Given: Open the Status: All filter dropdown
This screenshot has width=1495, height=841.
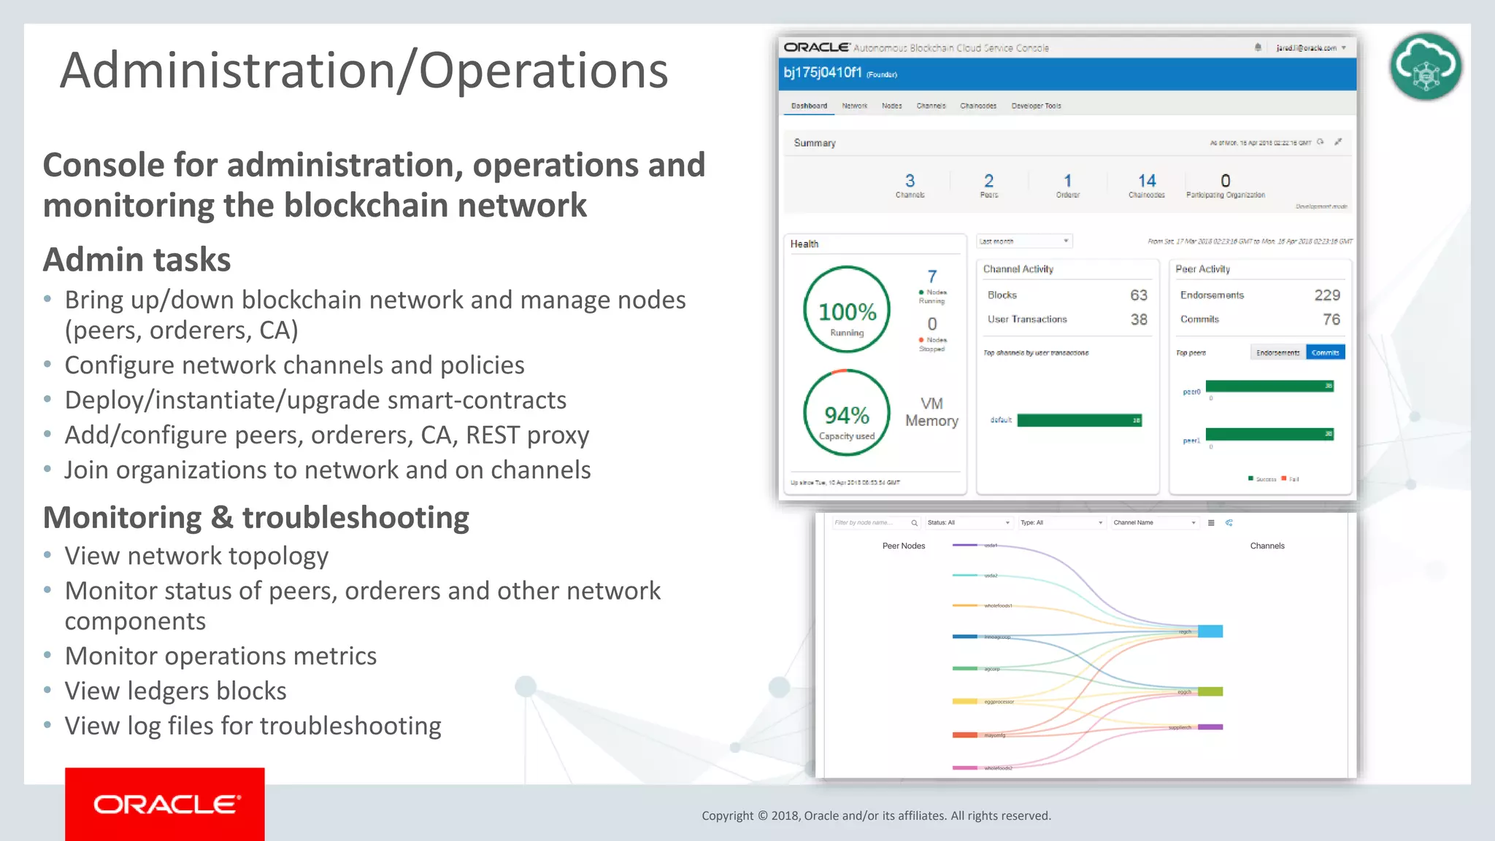Looking at the screenshot, I should click(969, 523).
